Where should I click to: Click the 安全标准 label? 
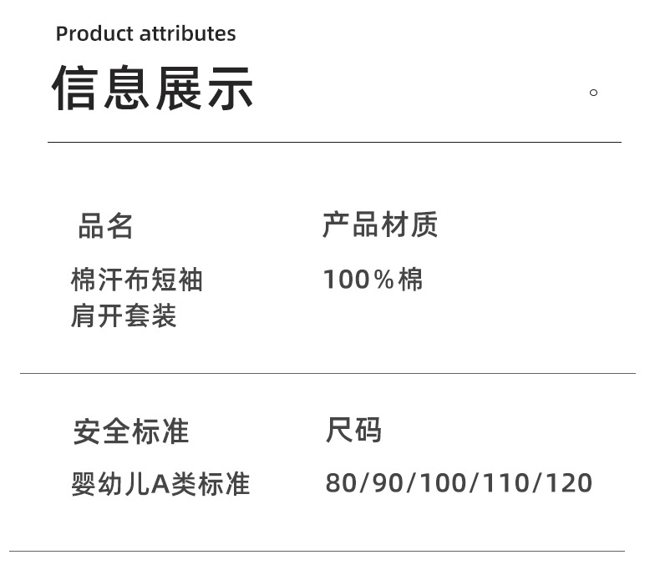(131, 431)
